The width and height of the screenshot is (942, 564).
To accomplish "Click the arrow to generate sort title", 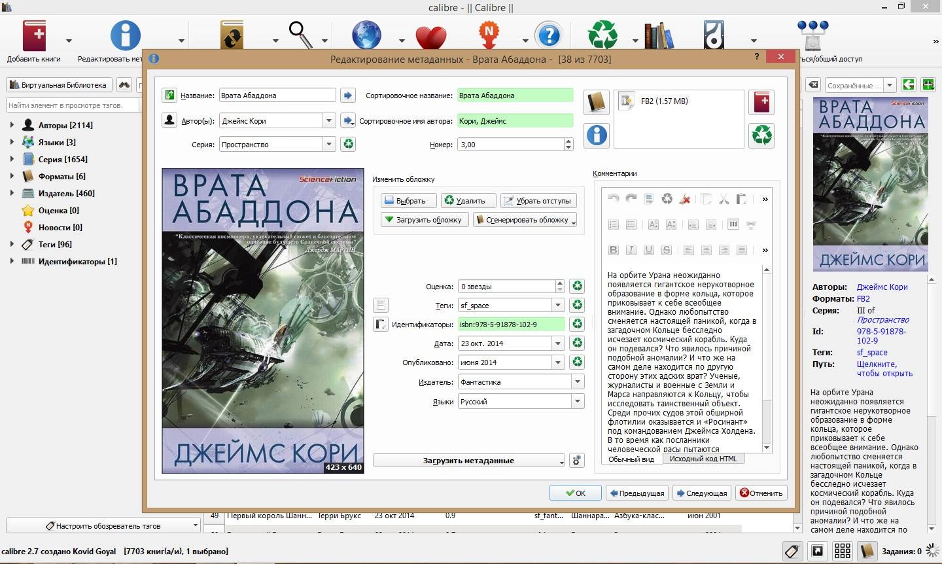I will point(348,95).
